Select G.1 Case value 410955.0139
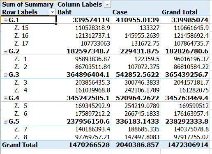 (137, 20)
